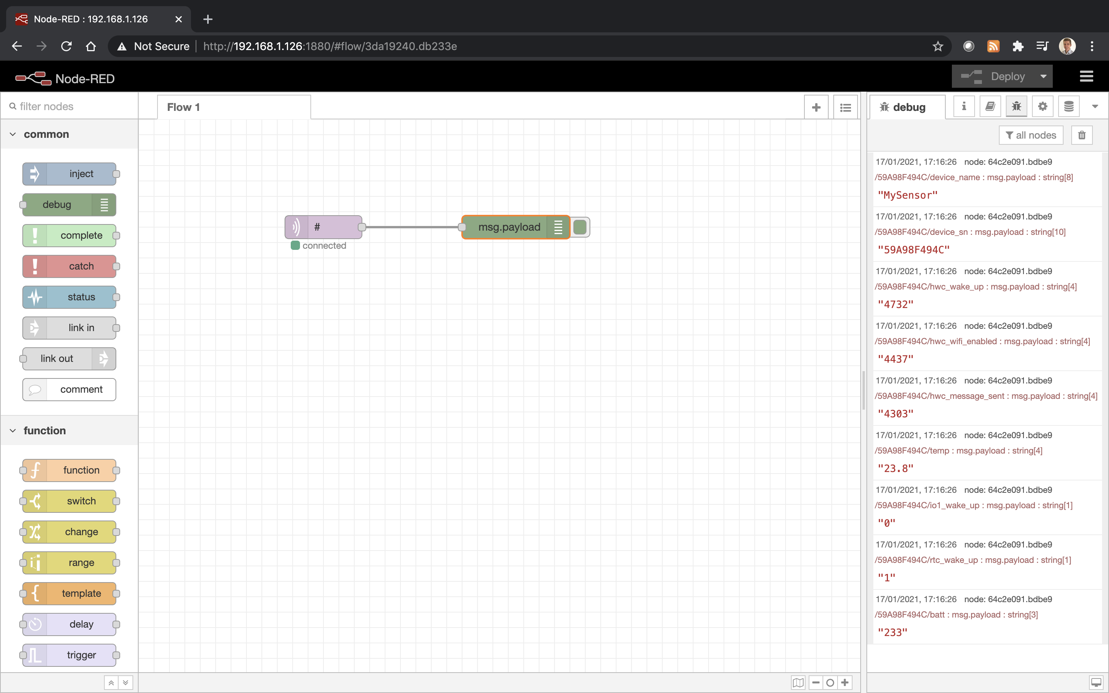Click the switch node icon

37,500
